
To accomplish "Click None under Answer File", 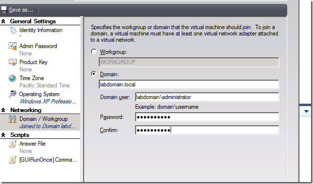I will [26, 151].
